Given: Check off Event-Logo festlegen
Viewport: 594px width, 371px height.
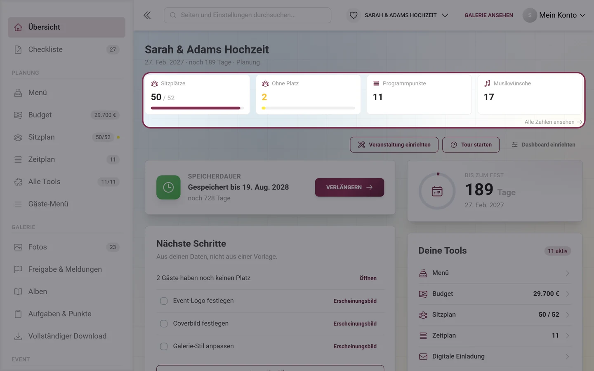Looking at the screenshot, I should point(164,301).
